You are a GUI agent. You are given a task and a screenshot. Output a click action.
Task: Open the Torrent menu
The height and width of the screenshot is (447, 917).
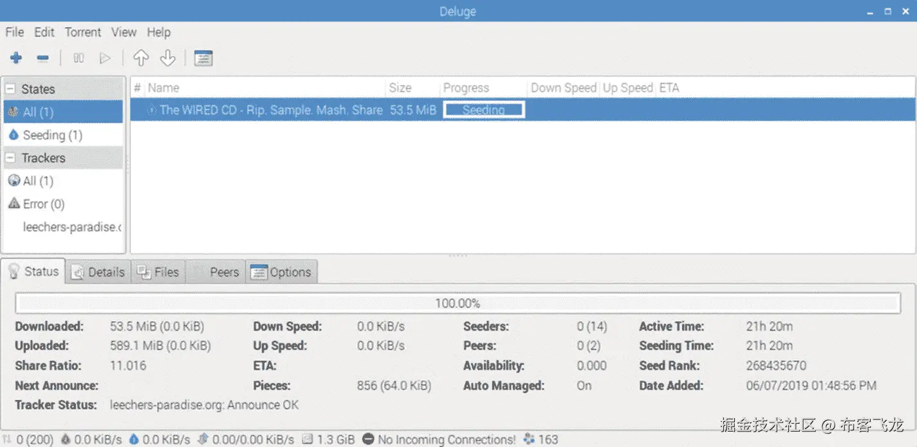83,32
